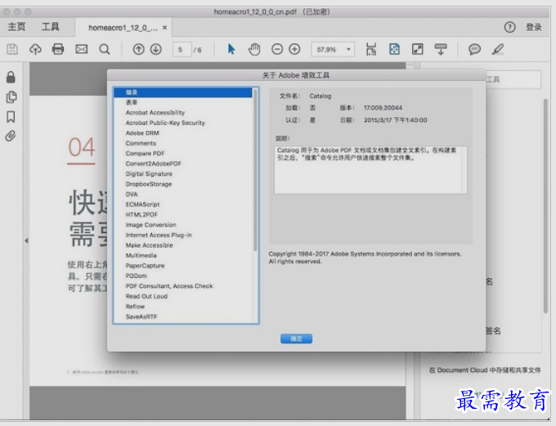Select Comments plug-in entry
Image resolution: width=556 pixels, height=426 pixels.
click(183, 143)
